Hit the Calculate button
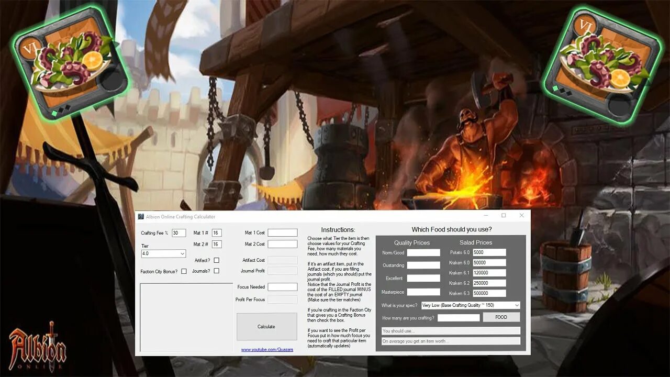670x377 pixels. pyautogui.click(x=266, y=327)
